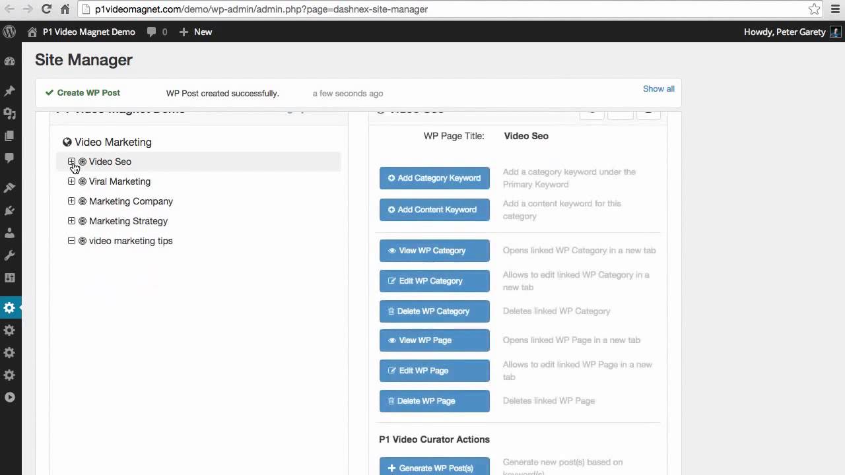This screenshot has width=845, height=475.
Task: Click the play-circle icon in the sidebar
Action: (x=9, y=397)
